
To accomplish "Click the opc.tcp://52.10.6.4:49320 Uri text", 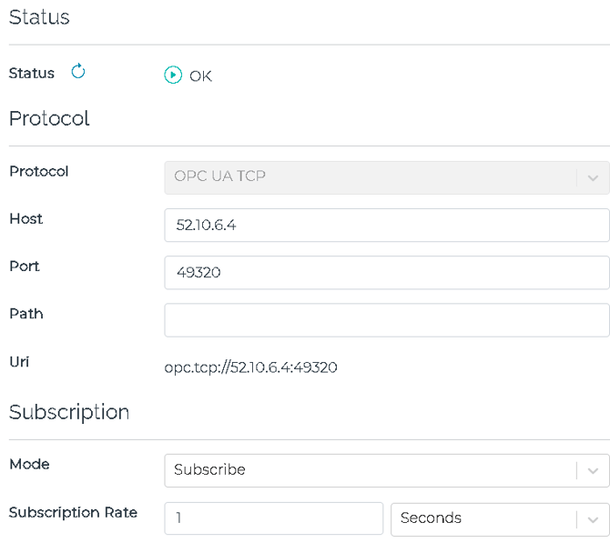I will (x=250, y=367).
